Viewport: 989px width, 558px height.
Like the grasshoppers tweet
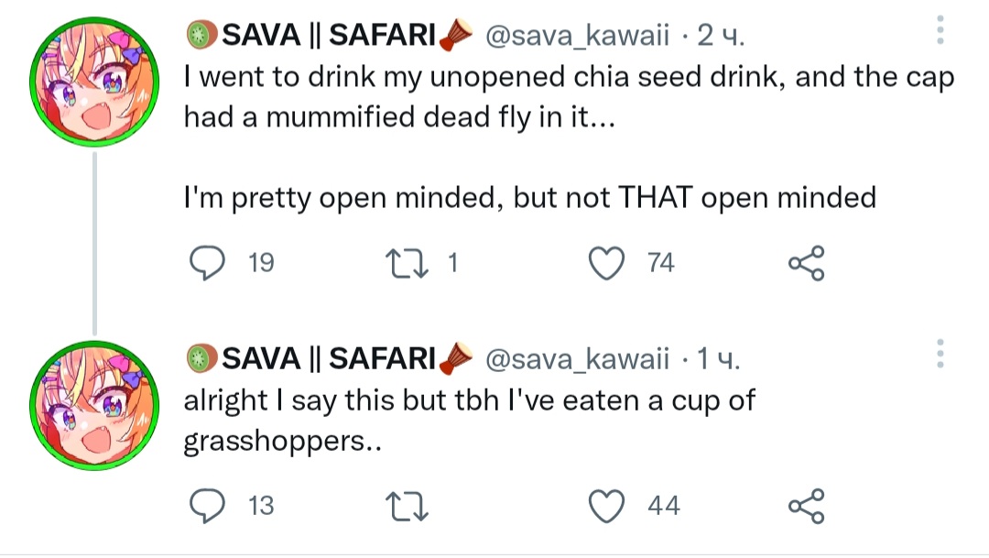point(605,505)
